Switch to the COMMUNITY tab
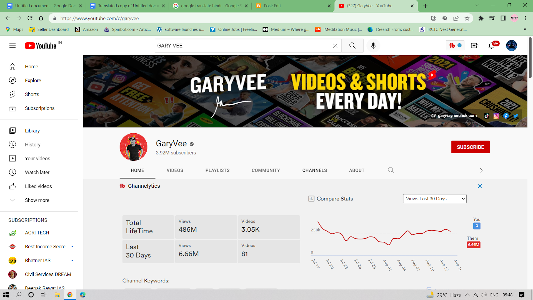 pyautogui.click(x=266, y=170)
